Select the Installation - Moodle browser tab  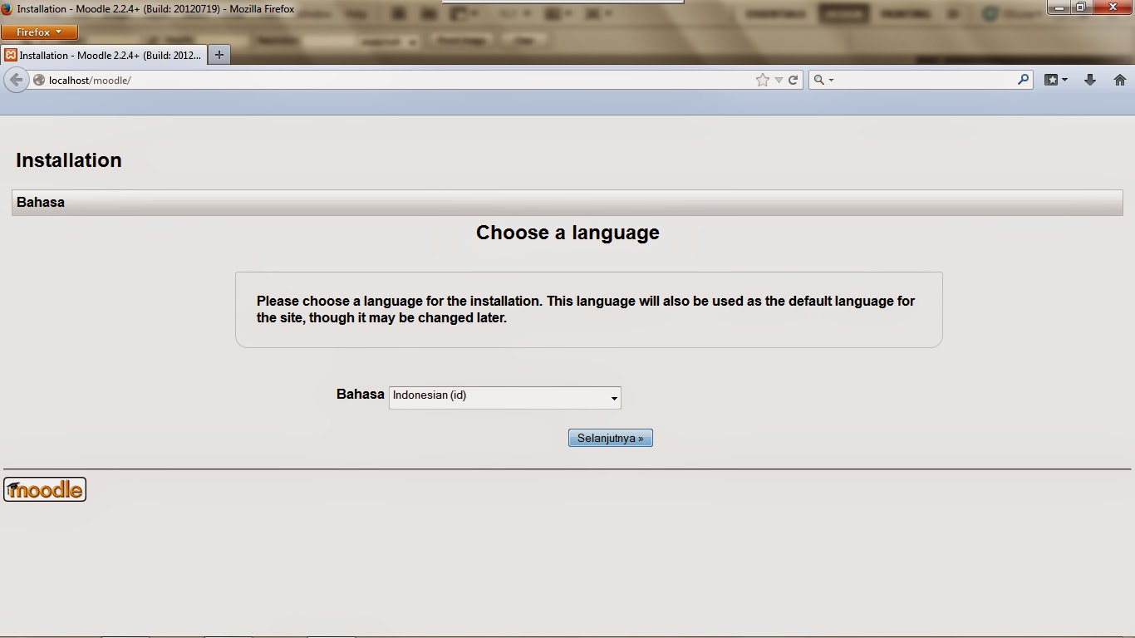point(103,55)
